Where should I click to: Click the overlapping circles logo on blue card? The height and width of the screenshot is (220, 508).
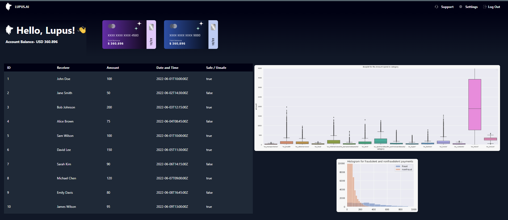pos(173,26)
